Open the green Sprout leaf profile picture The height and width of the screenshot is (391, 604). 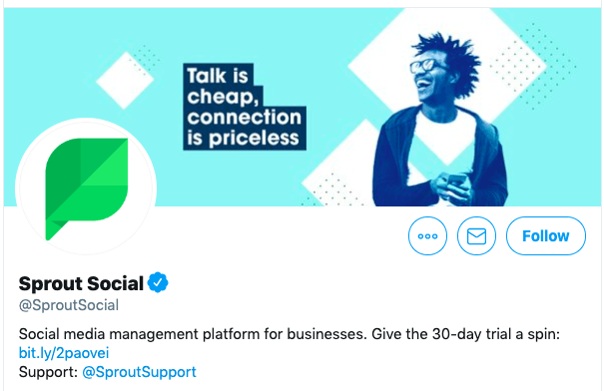tap(86, 188)
